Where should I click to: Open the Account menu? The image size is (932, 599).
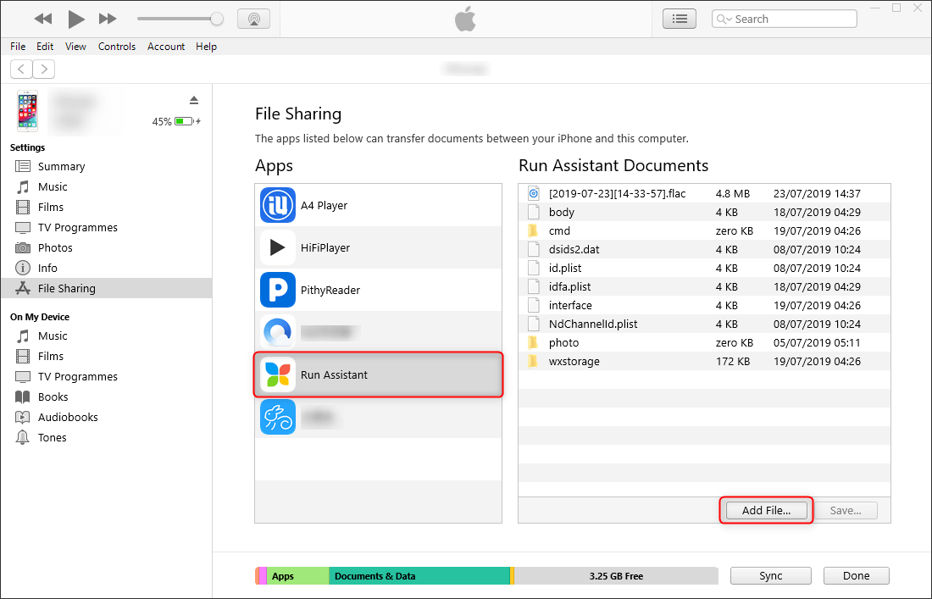tap(166, 47)
